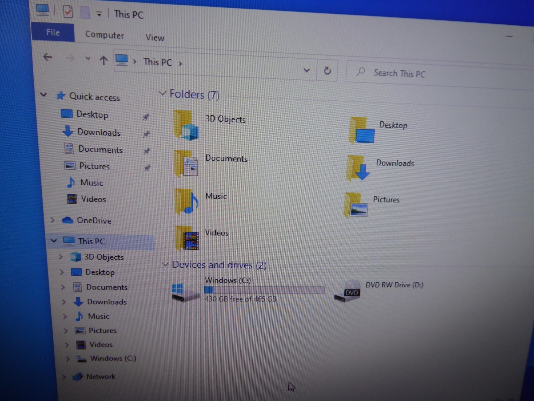
Task: Open the Customize Quick Access Toolbar menu
Action: [99, 14]
